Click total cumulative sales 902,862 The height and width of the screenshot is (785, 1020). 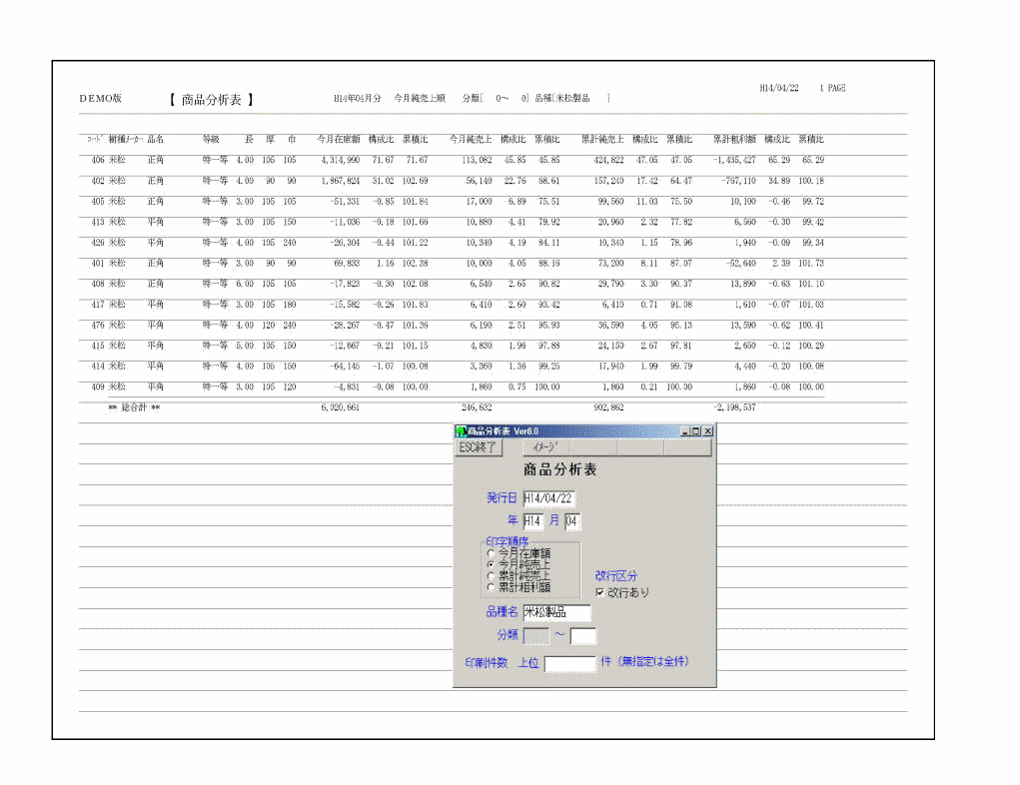pyautogui.click(x=608, y=407)
